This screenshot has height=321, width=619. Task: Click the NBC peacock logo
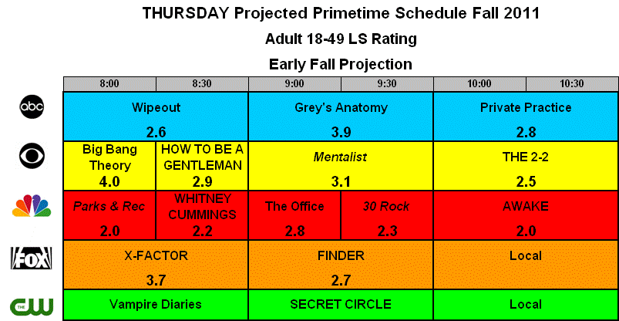pos(32,206)
